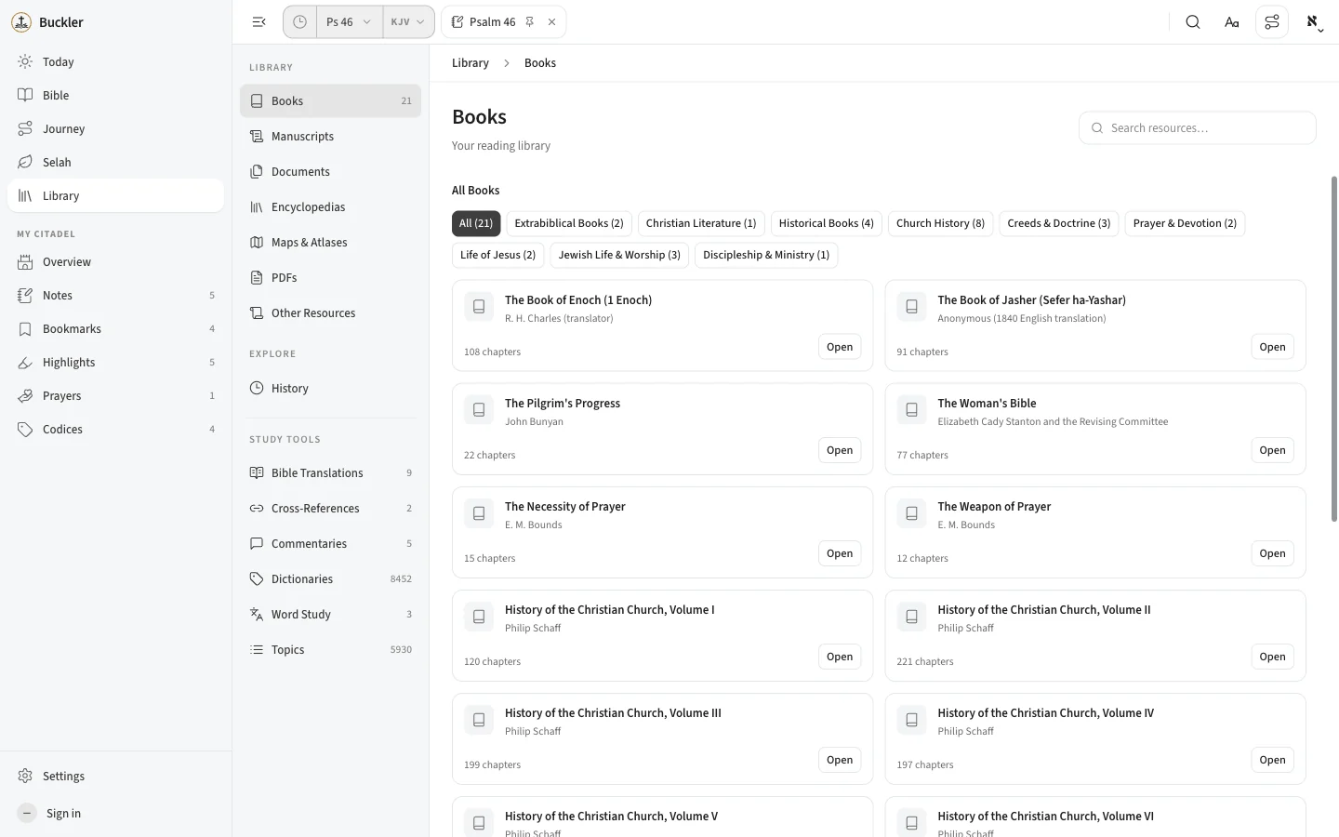
Task: Open the Word Study translate icon
Action: point(257,615)
